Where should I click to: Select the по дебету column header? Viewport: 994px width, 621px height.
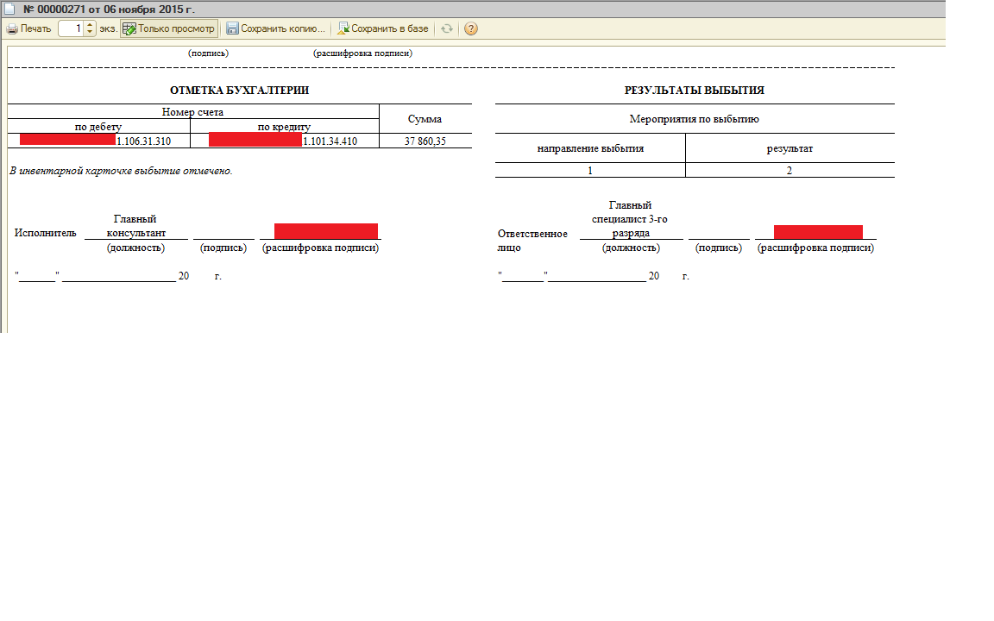click(98, 126)
